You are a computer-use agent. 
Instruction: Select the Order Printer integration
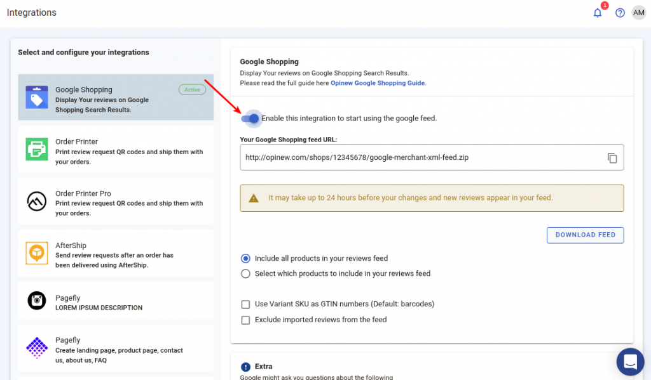[116, 149]
